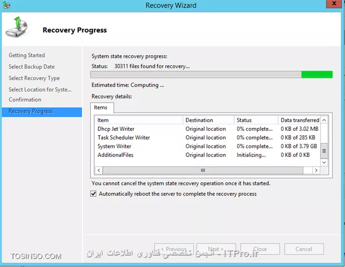This screenshot has height=267, width=345.
Task: Click the Previous button
Action: (x=174, y=249)
